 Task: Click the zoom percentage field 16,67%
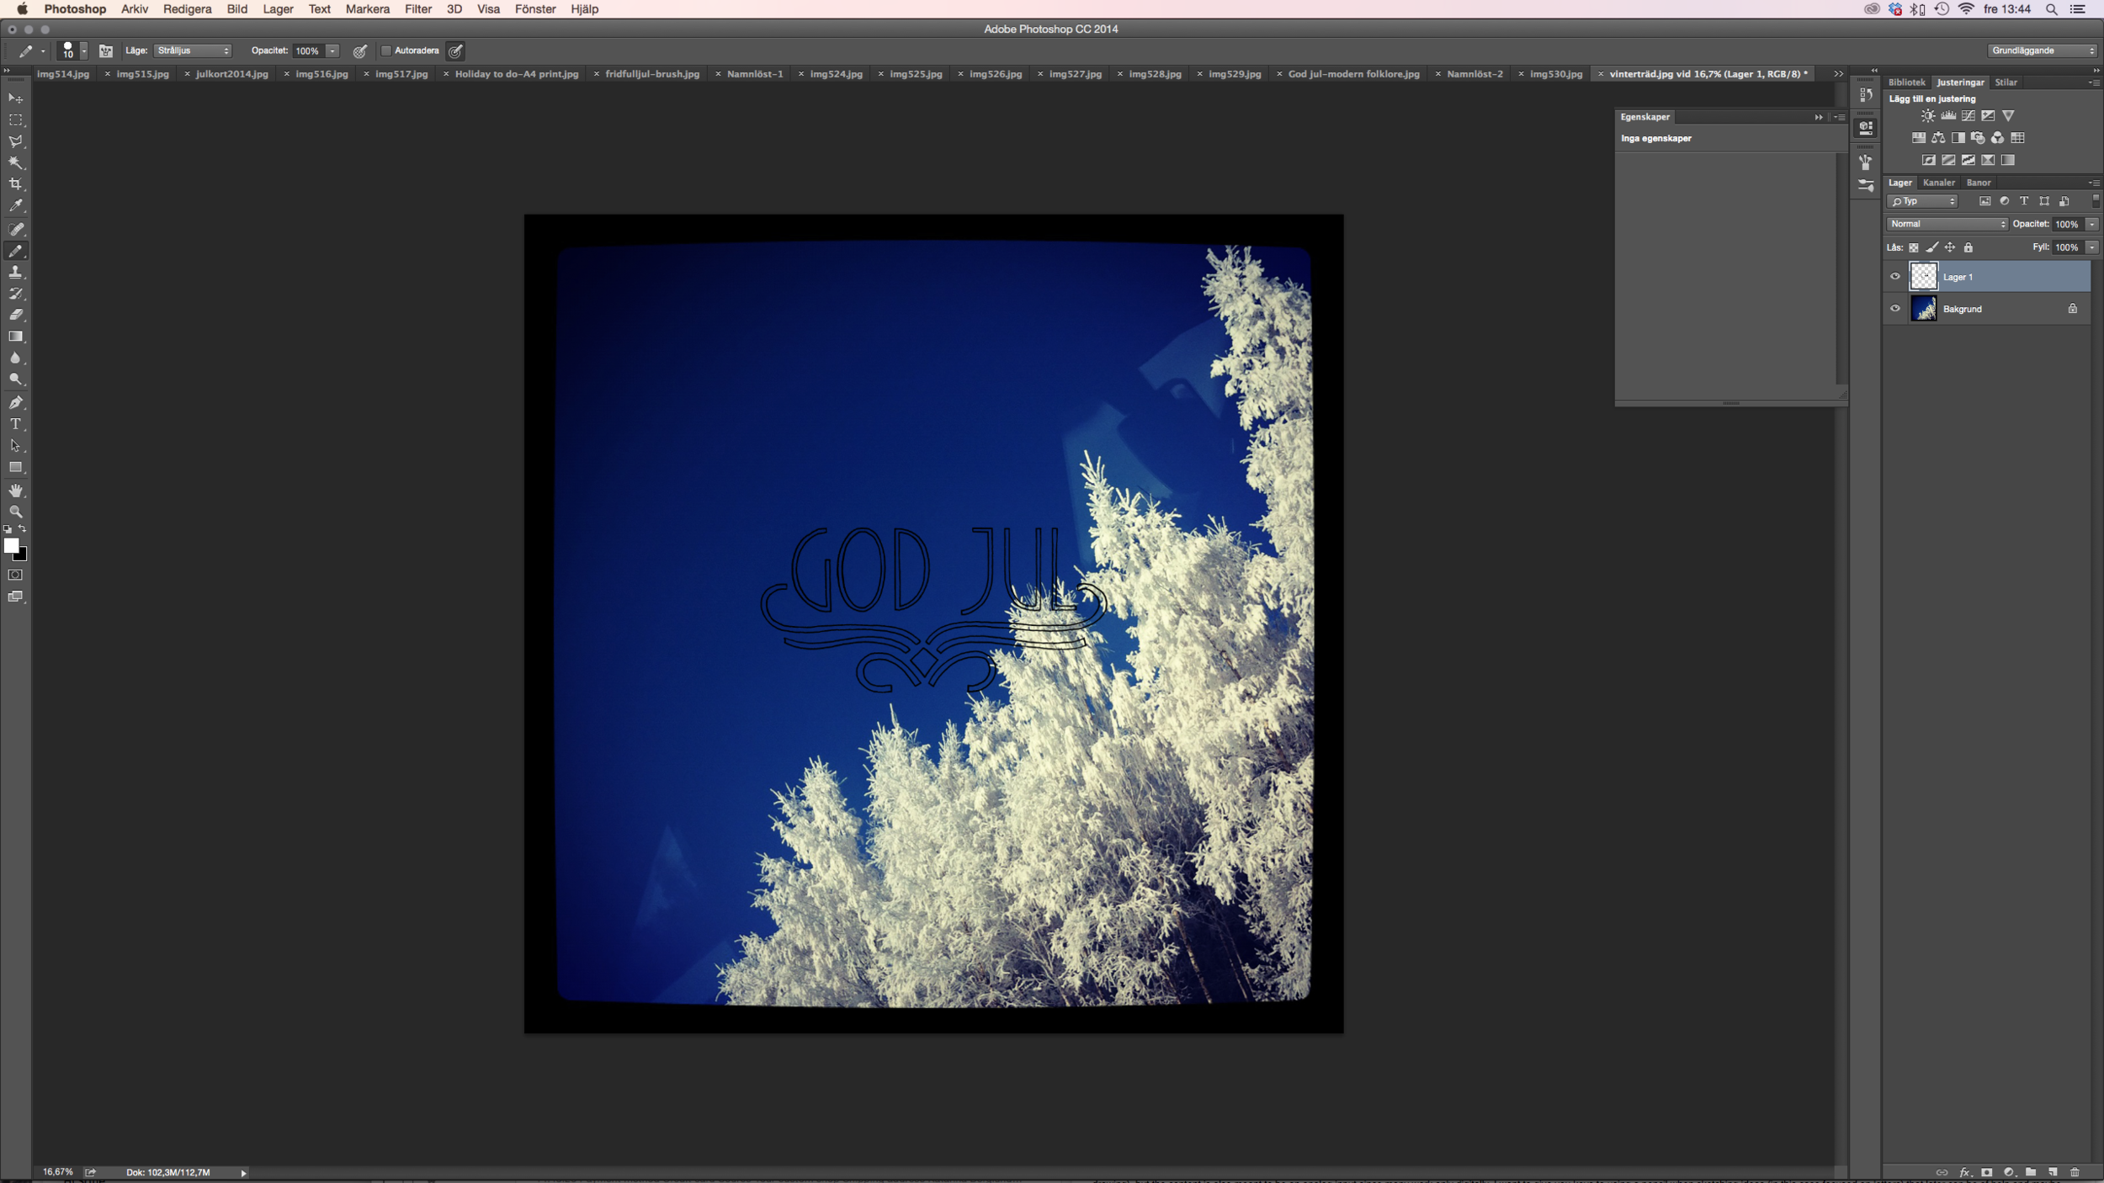(x=58, y=1172)
